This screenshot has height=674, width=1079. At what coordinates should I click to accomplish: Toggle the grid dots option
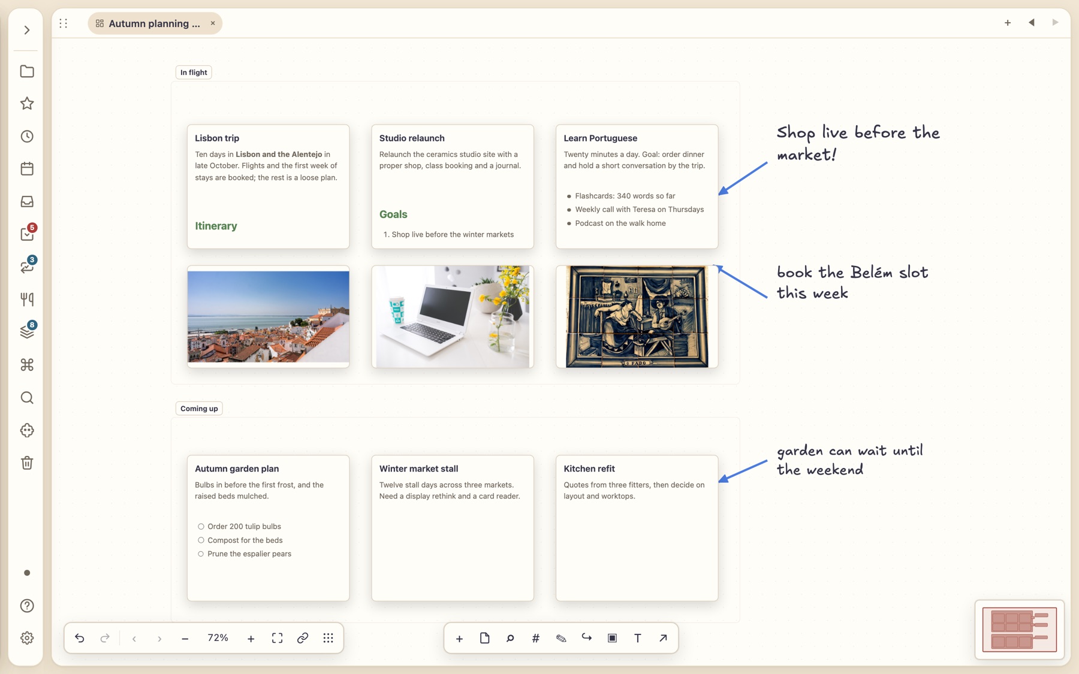click(x=328, y=638)
